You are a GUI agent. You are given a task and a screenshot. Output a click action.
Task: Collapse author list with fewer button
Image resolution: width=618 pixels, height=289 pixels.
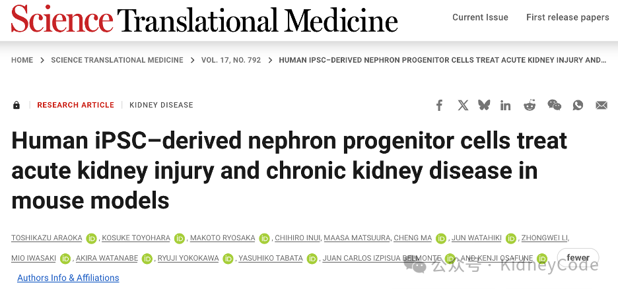(x=578, y=258)
